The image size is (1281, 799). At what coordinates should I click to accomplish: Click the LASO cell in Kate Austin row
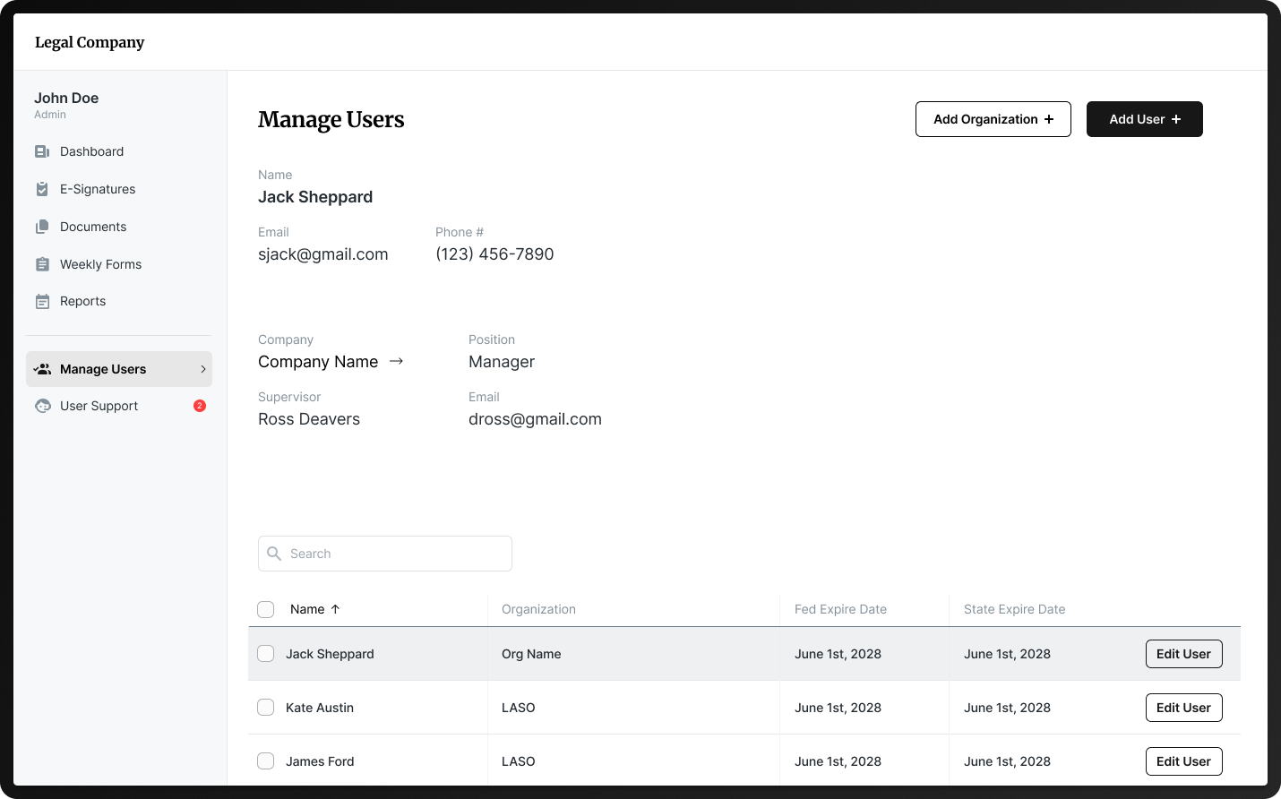[x=519, y=708]
